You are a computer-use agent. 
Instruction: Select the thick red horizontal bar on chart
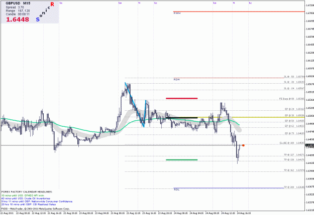182,98
